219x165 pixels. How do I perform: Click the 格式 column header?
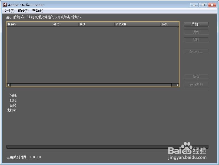tap(65, 24)
